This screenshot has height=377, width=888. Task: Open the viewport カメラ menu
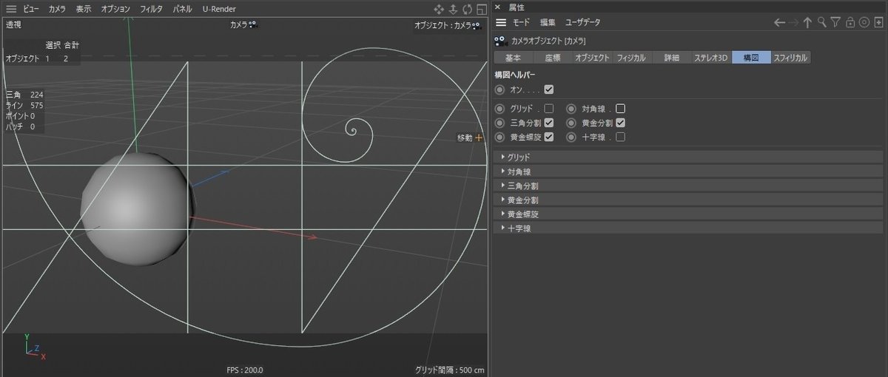(57, 9)
